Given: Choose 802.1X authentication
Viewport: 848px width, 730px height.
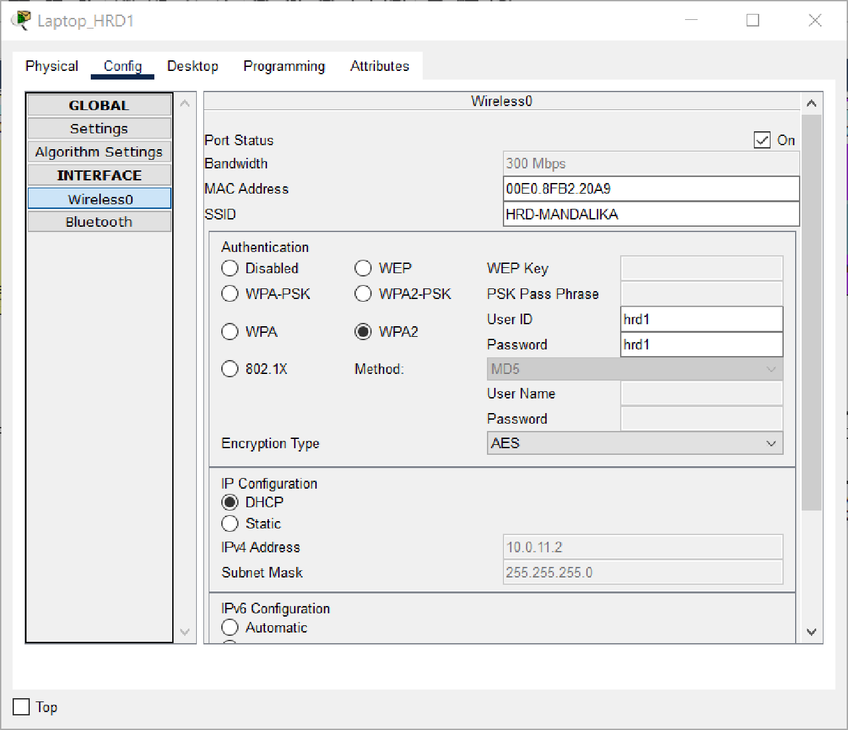Looking at the screenshot, I should pos(230,369).
